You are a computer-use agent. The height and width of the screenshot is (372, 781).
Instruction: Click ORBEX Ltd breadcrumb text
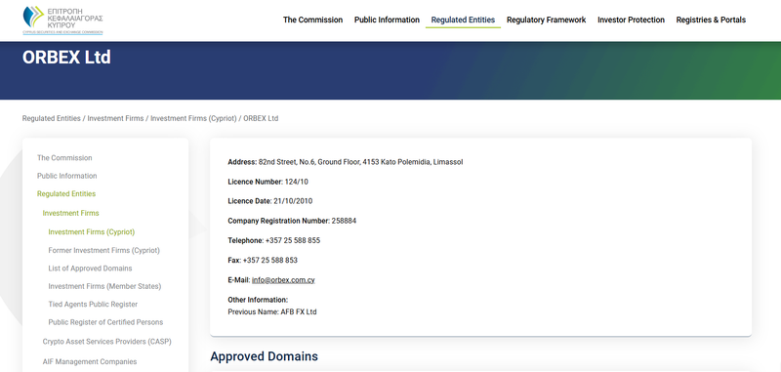(x=261, y=118)
